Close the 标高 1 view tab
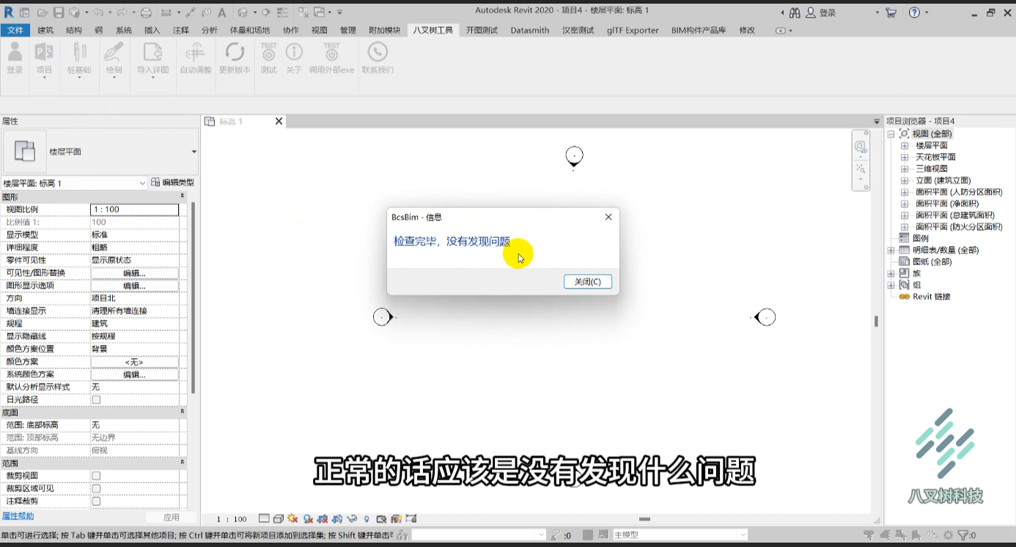This screenshot has height=547, width=1016. [279, 122]
